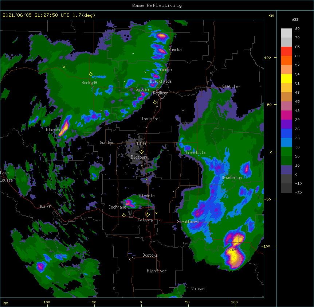Click the RedDeer city label
Screen dimensions: 314x307
(x=160, y=93)
